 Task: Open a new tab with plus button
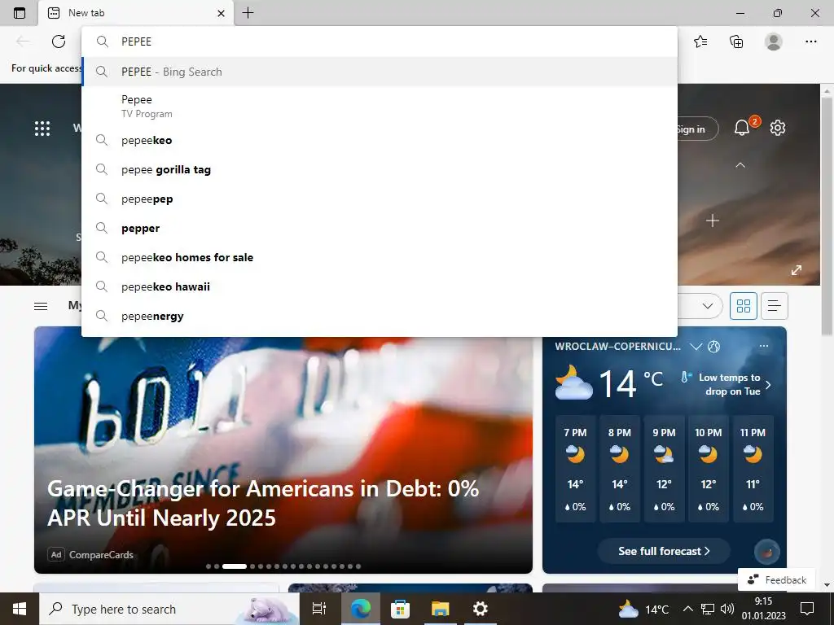coord(248,13)
